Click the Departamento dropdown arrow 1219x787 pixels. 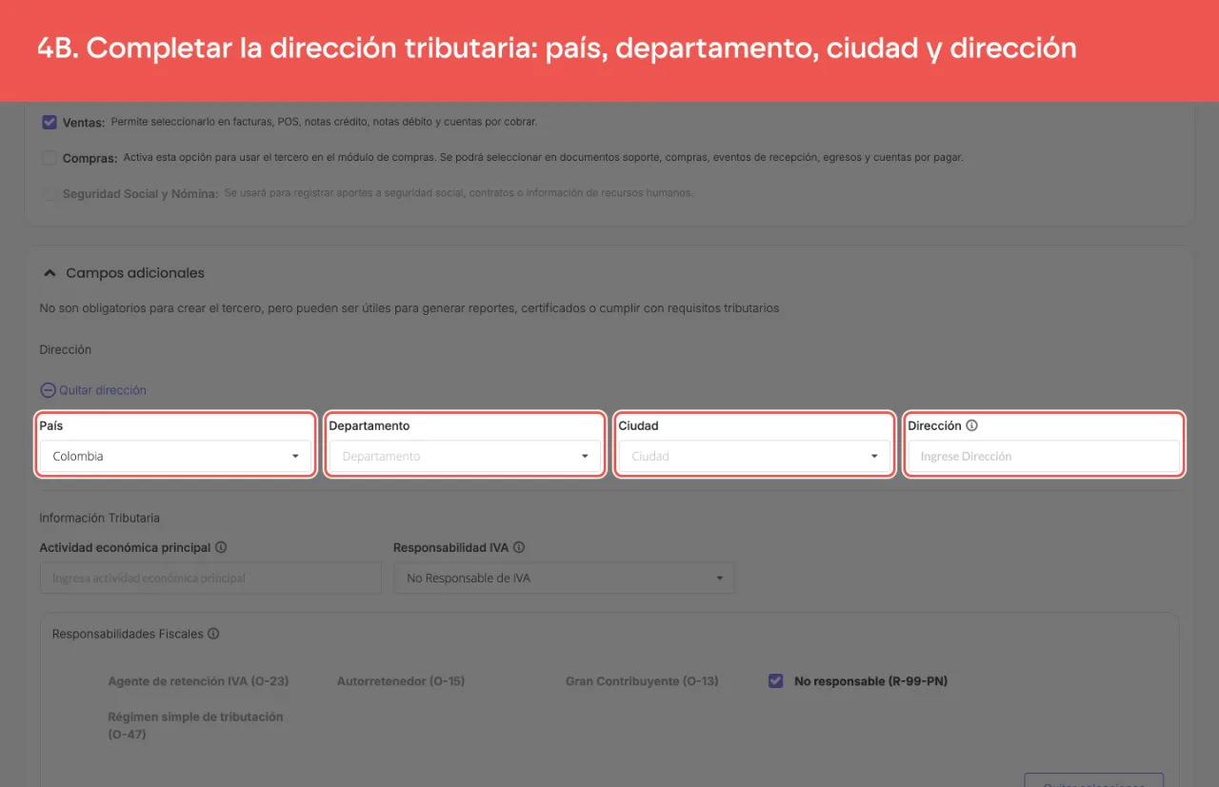pyautogui.click(x=585, y=457)
